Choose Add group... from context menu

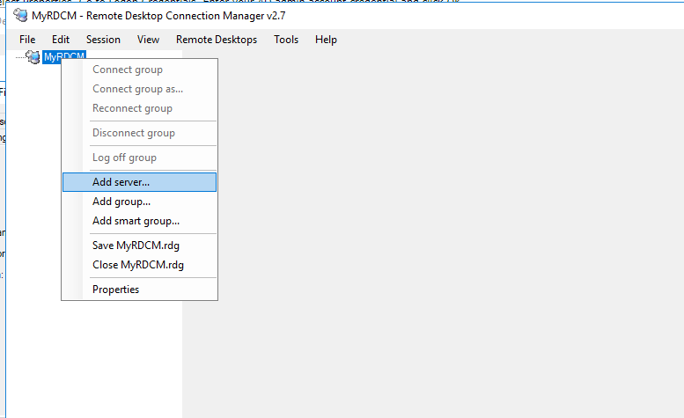point(139,202)
